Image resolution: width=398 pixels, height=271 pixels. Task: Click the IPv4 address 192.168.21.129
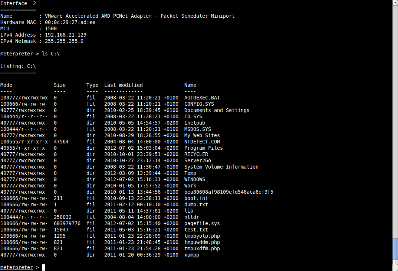65,35
